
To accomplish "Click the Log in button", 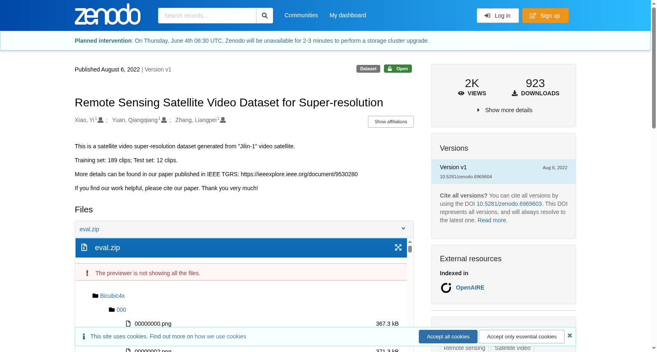I will [498, 16].
